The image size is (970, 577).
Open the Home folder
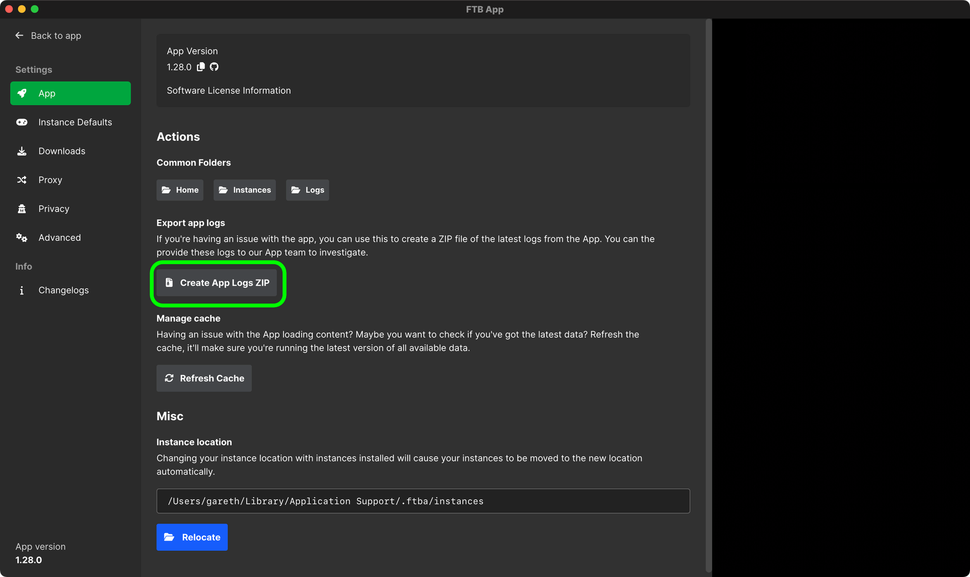(x=179, y=190)
